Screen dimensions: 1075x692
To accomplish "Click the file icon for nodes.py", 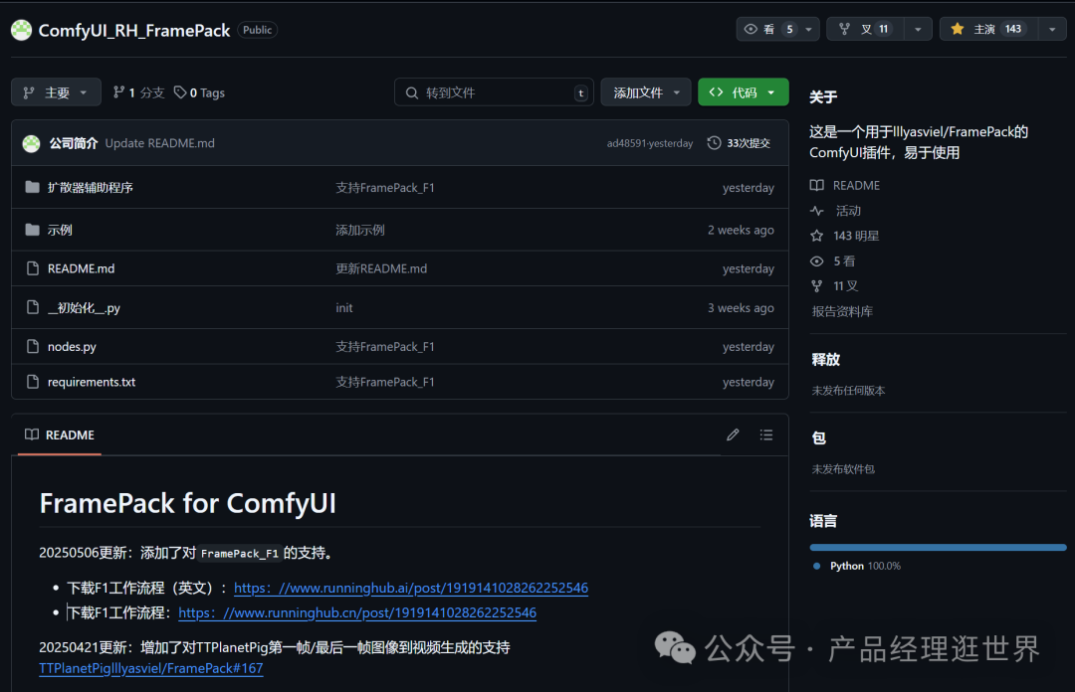I will coord(32,347).
